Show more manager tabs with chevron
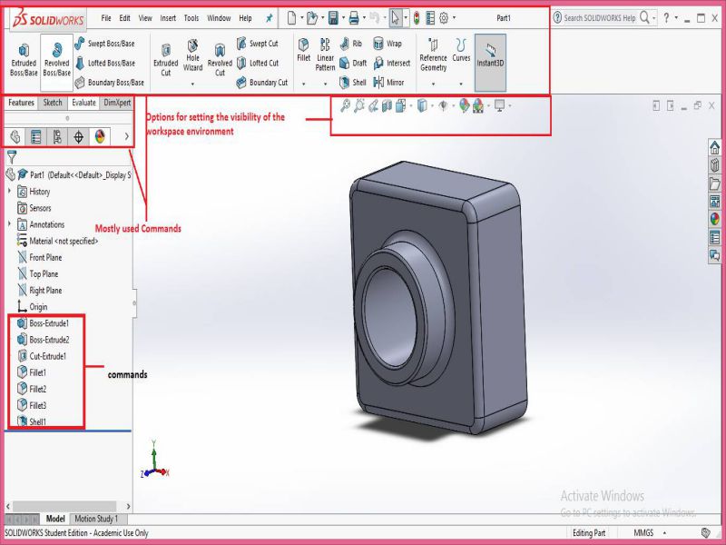 [126, 137]
